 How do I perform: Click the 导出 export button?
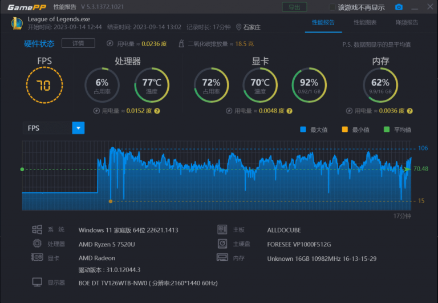(294, 7)
